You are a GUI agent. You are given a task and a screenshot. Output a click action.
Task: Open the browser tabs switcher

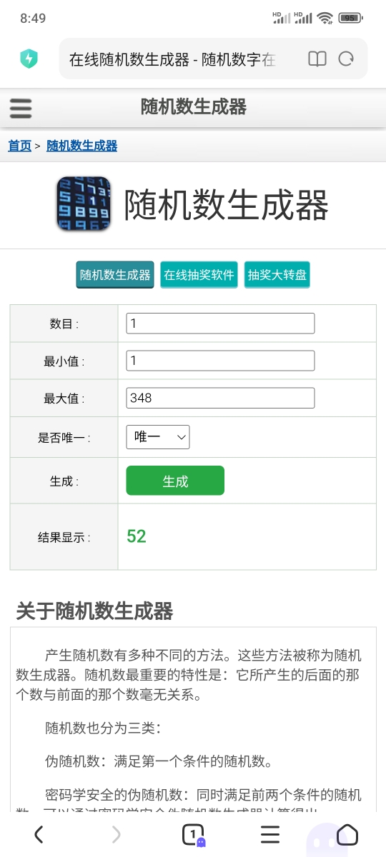point(193,834)
